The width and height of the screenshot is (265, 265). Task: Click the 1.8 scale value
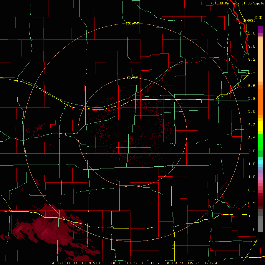click(x=252, y=164)
